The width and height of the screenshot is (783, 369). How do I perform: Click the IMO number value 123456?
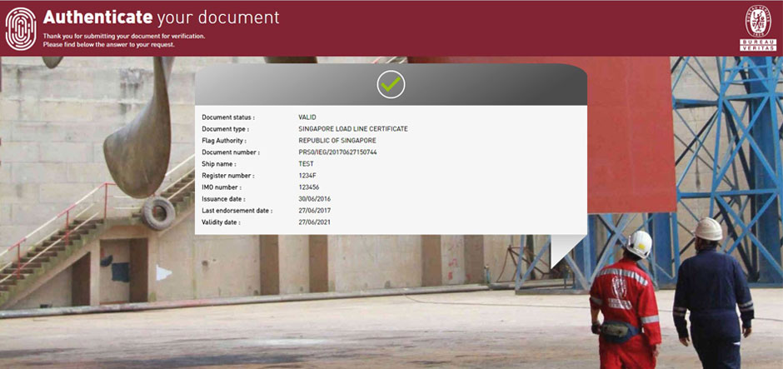(308, 187)
